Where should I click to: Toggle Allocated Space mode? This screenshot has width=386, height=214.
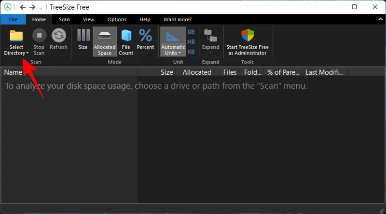105,42
